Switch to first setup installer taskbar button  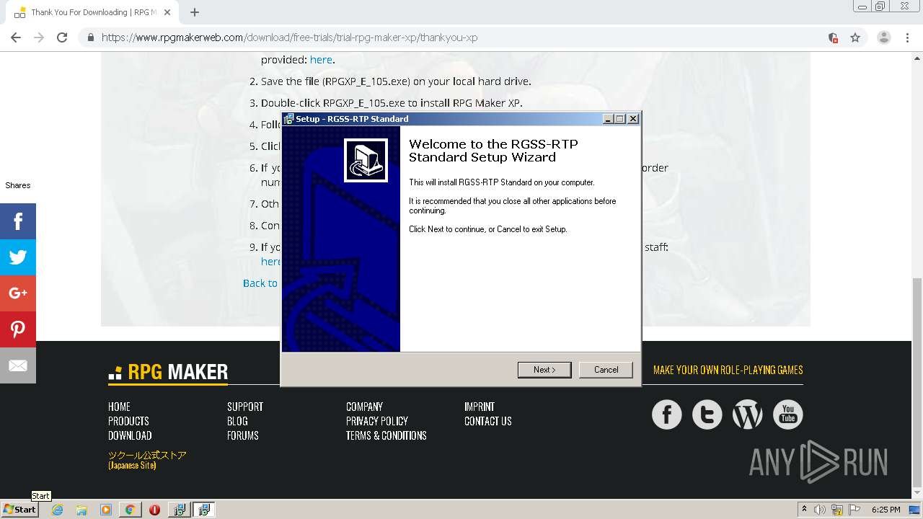pos(179,510)
